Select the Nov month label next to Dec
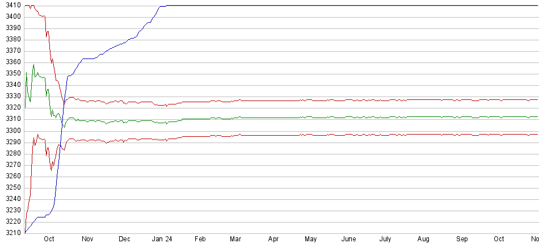The width and height of the screenshot is (539, 247). (x=87, y=240)
